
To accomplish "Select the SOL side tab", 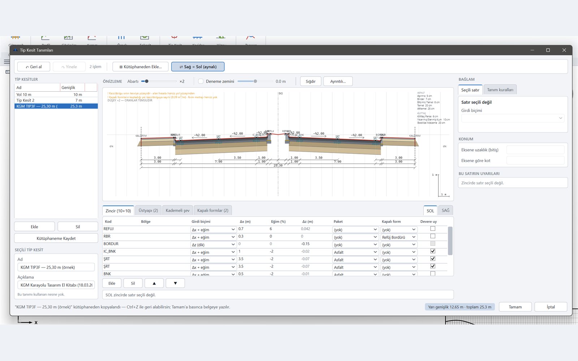I will point(430,211).
